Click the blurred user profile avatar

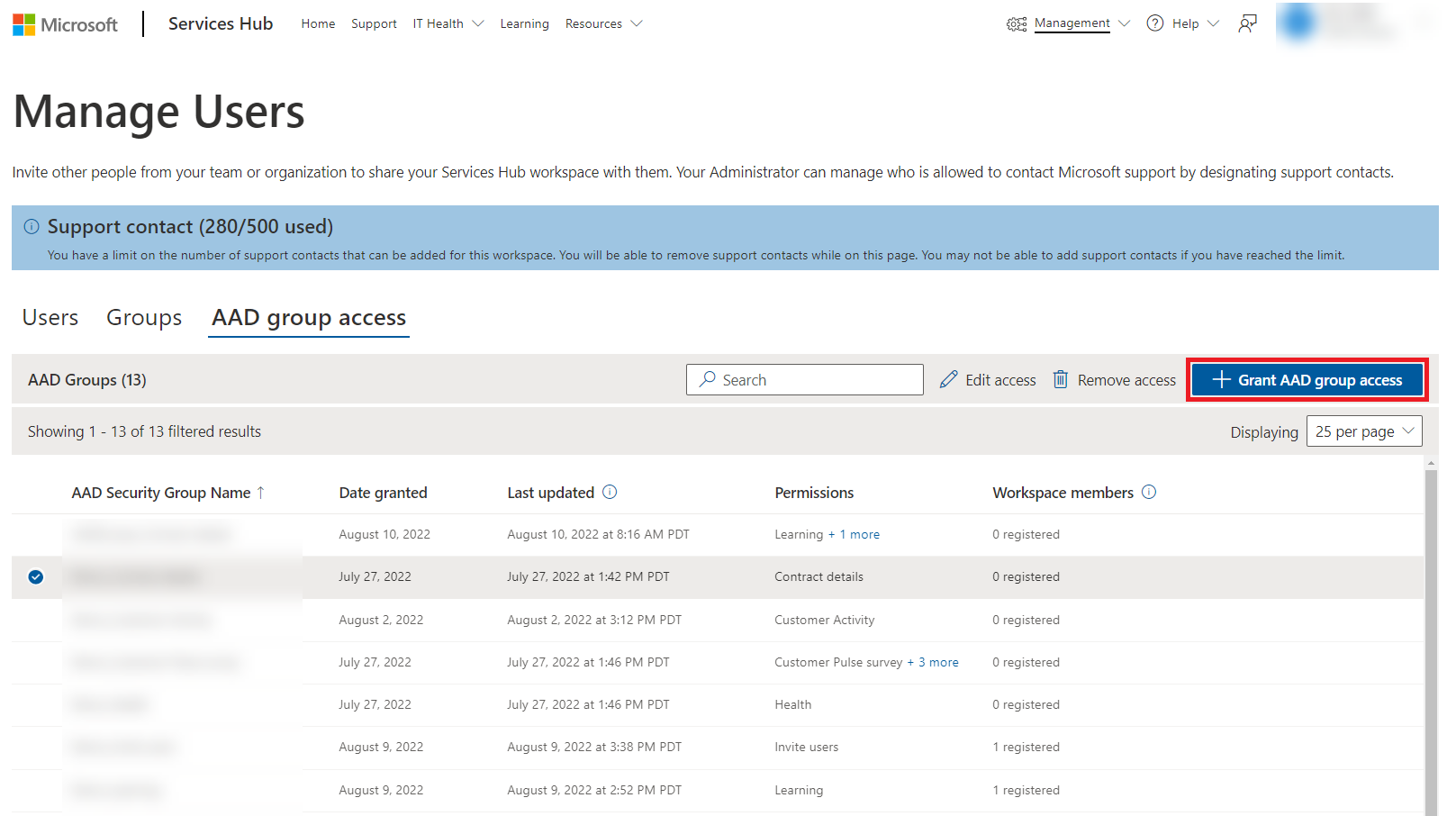[x=1298, y=23]
